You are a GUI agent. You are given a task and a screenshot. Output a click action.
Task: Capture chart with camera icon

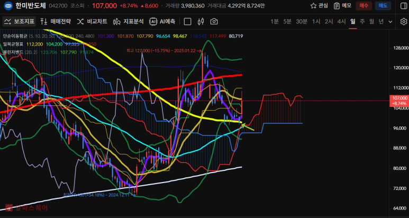point(214,21)
